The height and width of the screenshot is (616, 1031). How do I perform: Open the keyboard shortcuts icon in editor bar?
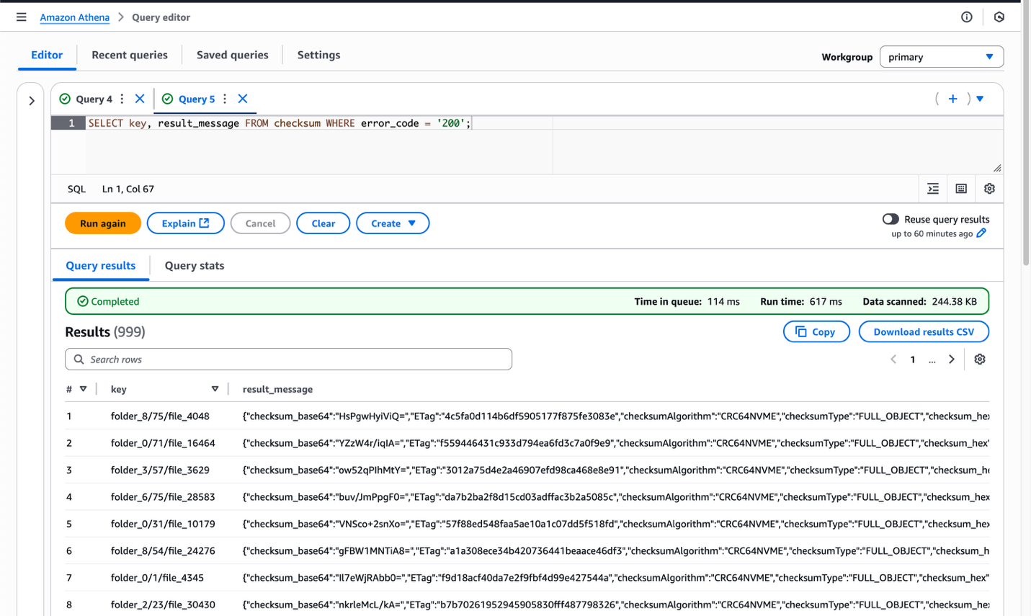click(x=960, y=188)
